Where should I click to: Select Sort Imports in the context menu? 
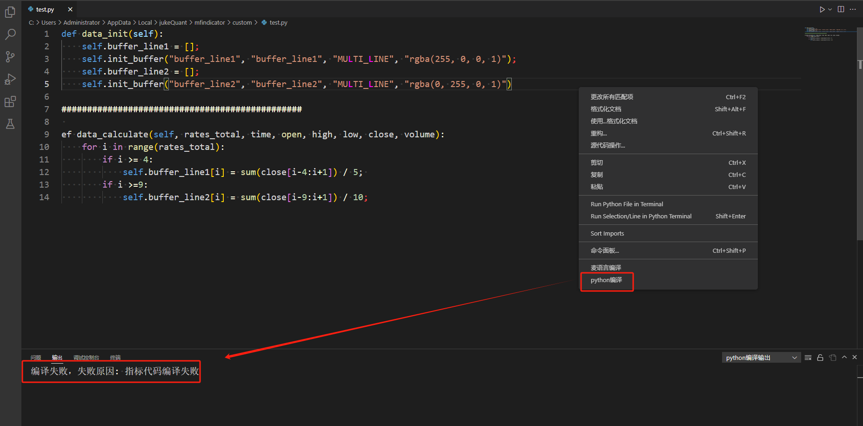[668, 233]
